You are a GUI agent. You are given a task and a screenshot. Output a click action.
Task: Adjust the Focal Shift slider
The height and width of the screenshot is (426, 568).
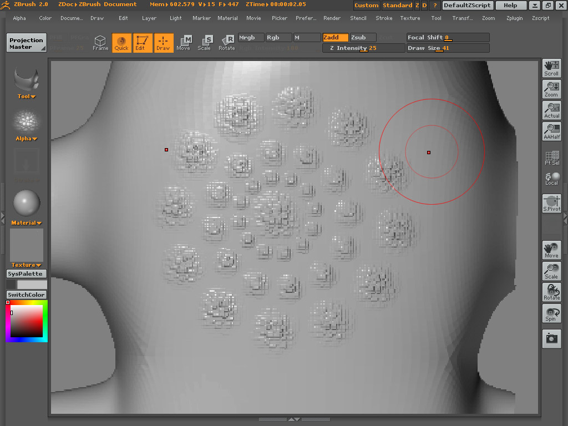(448, 37)
